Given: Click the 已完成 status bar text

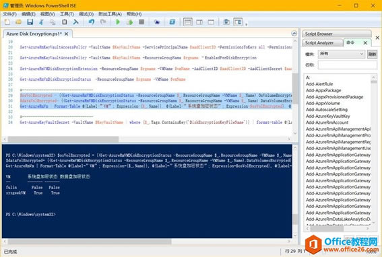Looking at the screenshot, I should (11, 252).
